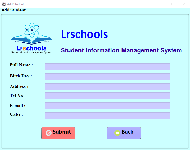Screen dimensions: 190x150
Task: Click the large Lrschools heading text
Action: click(85, 34)
